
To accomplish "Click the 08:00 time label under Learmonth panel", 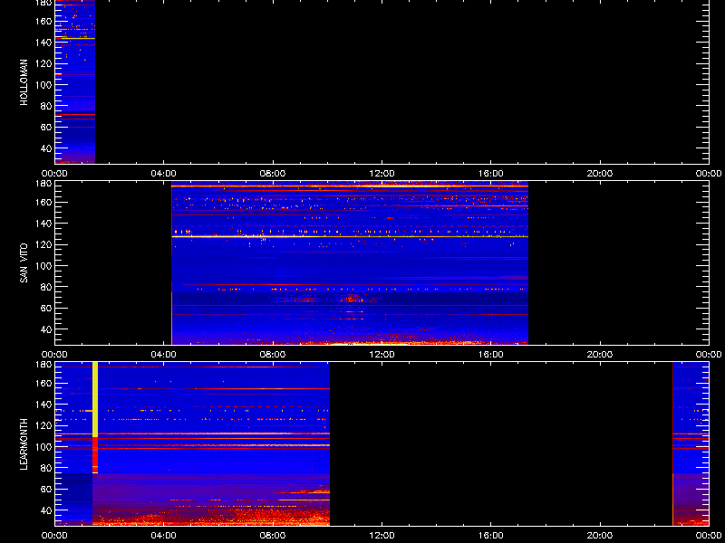I will (x=273, y=536).
